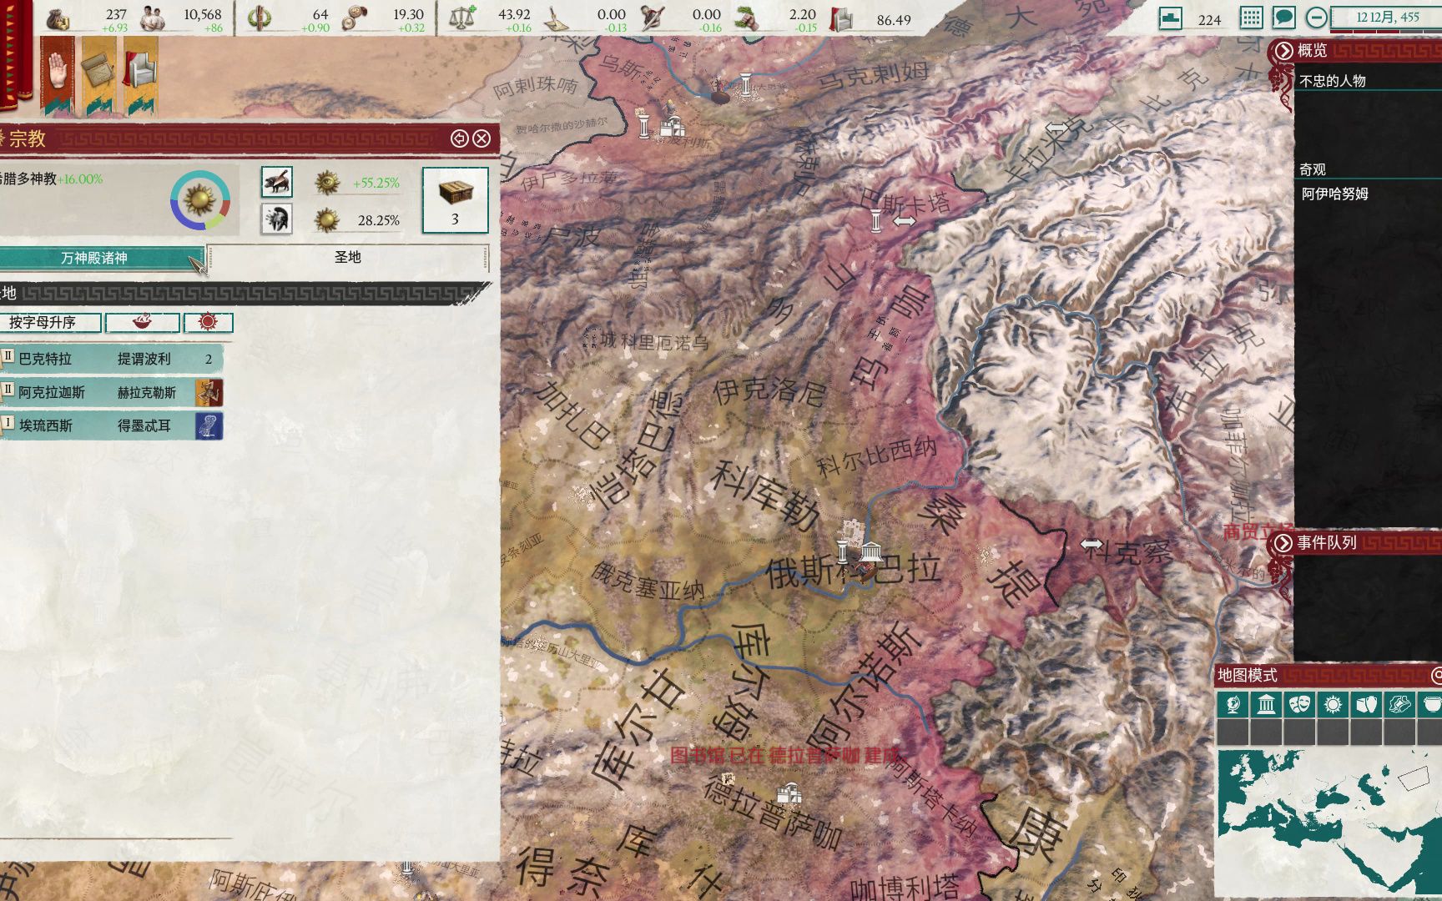This screenshot has height=901, width=1442.
Task: Click the 得墨忒耳 deity icon
Action: point(209,425)
